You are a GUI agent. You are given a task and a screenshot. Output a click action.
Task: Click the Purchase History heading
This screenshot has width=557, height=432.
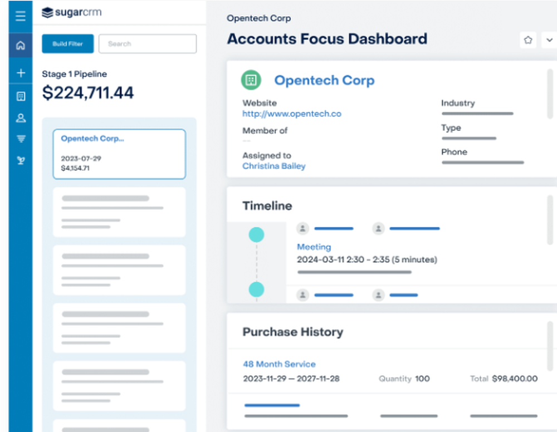coord(293,332)
